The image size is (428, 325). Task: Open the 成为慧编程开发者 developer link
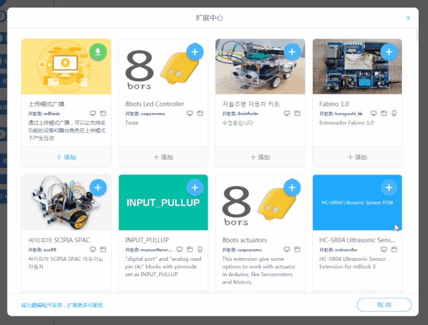click(x=62, y=305)
